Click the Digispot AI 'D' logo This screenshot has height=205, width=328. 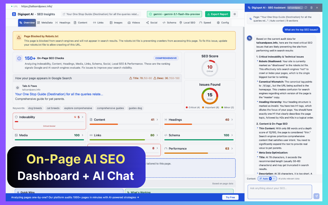14,14
